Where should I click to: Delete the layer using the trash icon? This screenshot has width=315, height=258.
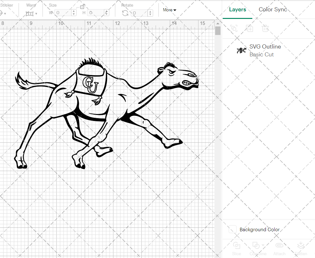point(266,29)
